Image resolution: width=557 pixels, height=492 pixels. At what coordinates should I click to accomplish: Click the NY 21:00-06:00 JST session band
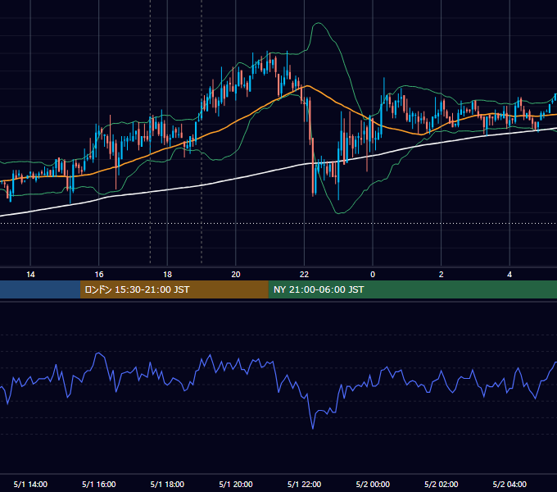coord(412,289)
